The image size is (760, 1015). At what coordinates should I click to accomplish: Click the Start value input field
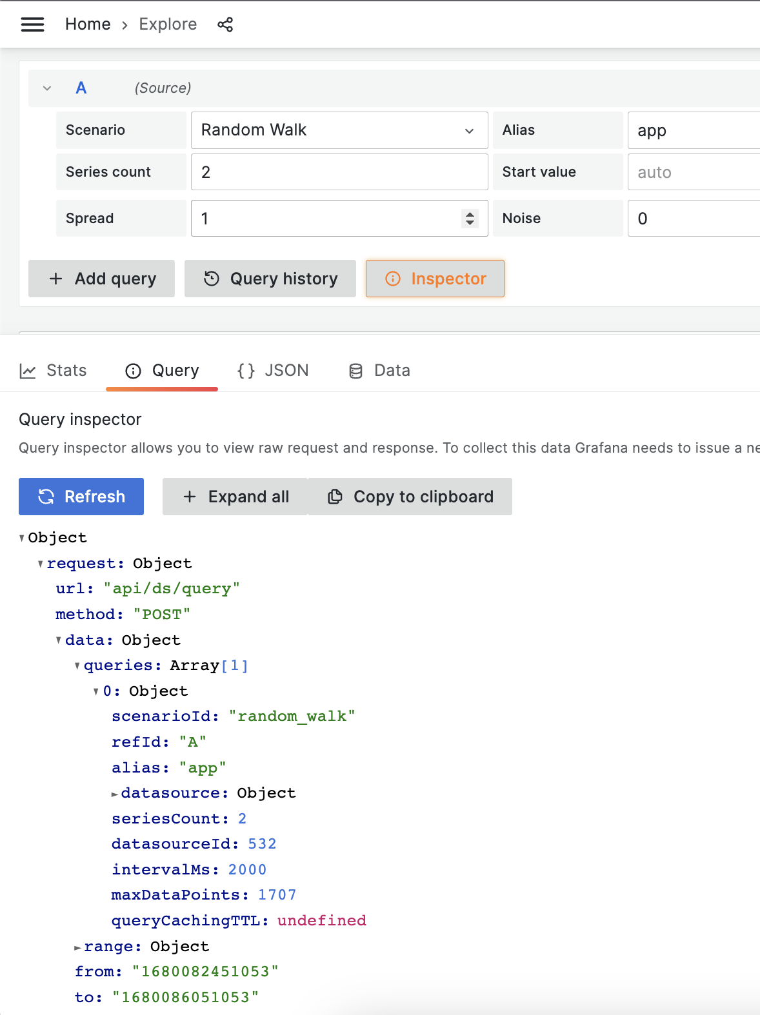coord(694,172)
